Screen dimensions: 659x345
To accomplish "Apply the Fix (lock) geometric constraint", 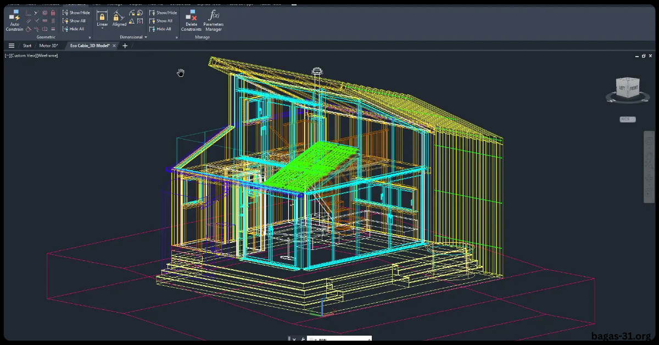I will coord(53,13).
